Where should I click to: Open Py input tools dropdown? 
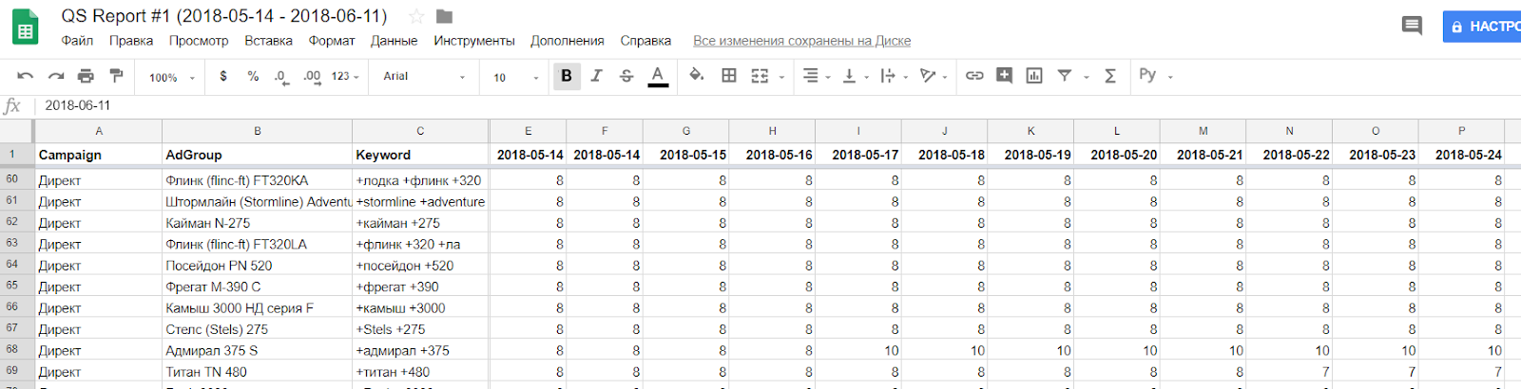click(1156, 76)
